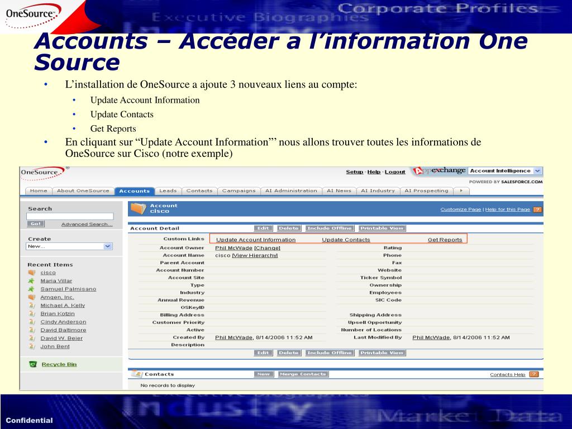Open the Advanced Search... link
The image size is (572, 429).
click(87, 225)
